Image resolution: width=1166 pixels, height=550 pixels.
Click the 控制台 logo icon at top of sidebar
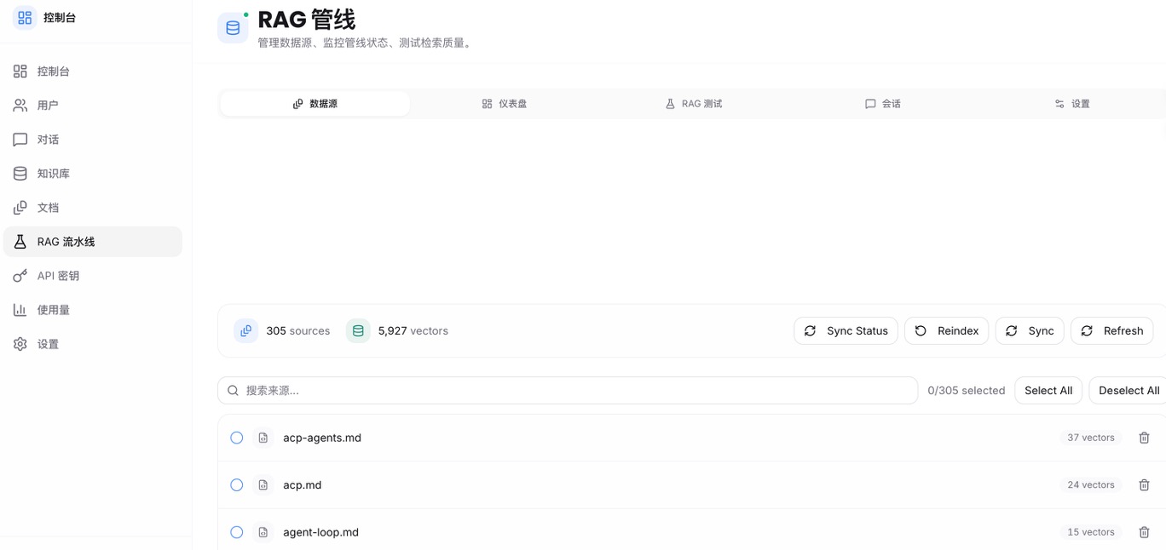[x=25, y=17]
